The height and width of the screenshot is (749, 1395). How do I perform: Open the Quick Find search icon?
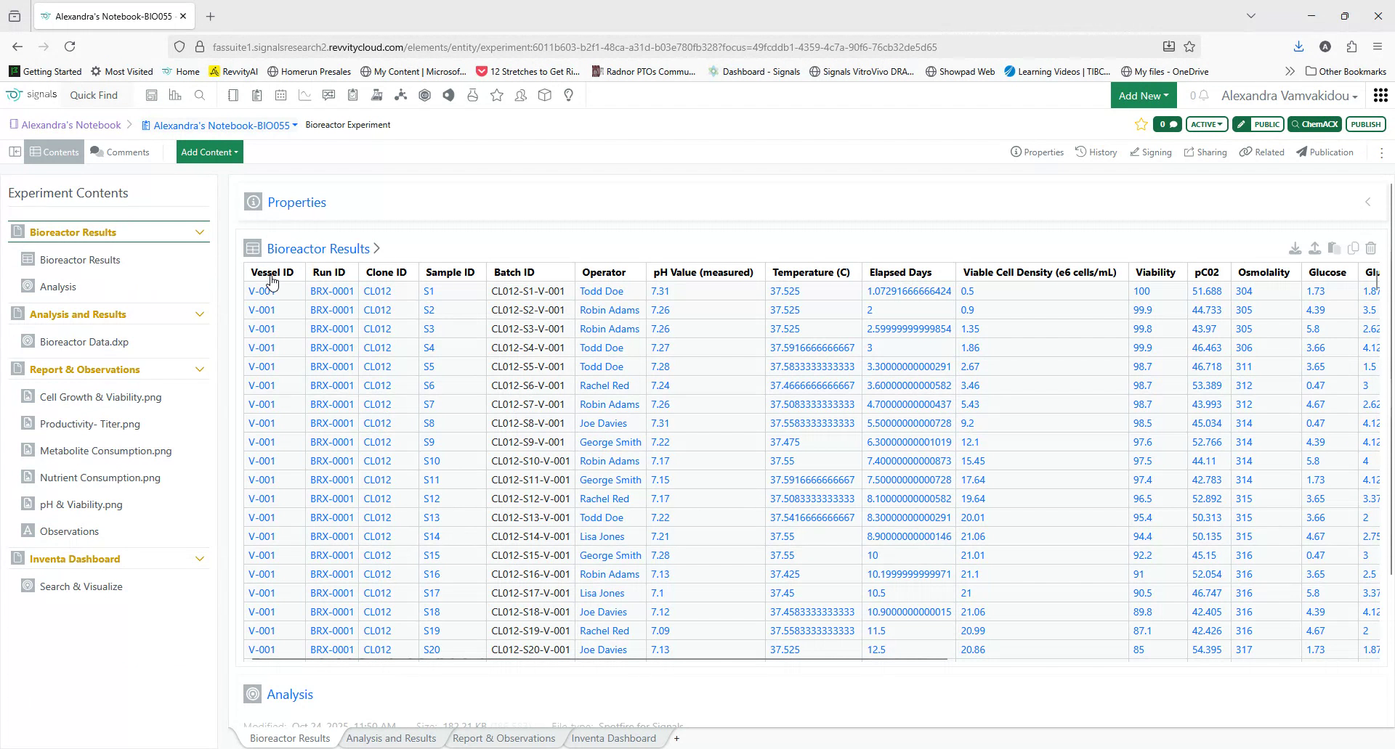click(x=200, y=95)
